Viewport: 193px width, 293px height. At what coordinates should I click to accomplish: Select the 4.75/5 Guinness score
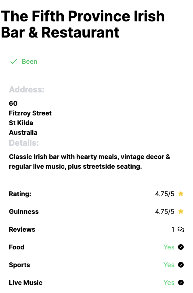tap(165, 211)
